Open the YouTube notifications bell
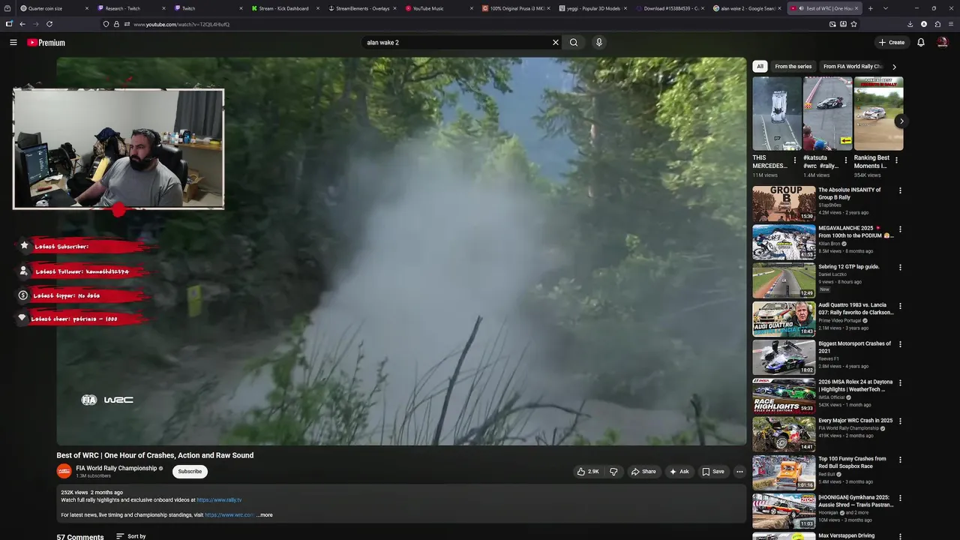The image size is (960, 540). click(921, 43)
